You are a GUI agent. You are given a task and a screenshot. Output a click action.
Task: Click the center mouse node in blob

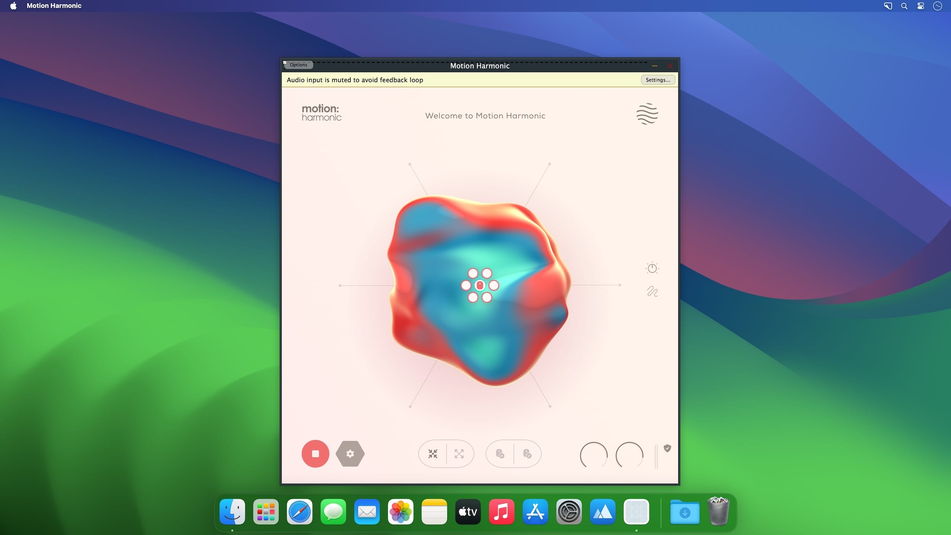[480, 285]
